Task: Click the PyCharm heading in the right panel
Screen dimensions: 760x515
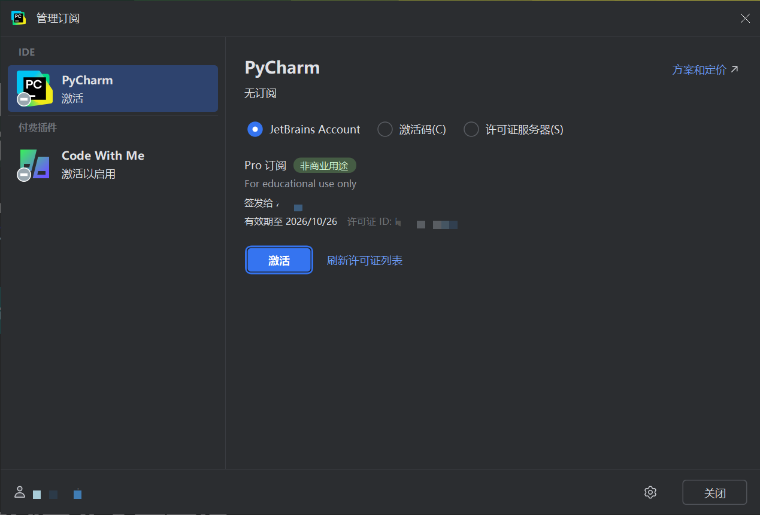Action: click(282, 68)
